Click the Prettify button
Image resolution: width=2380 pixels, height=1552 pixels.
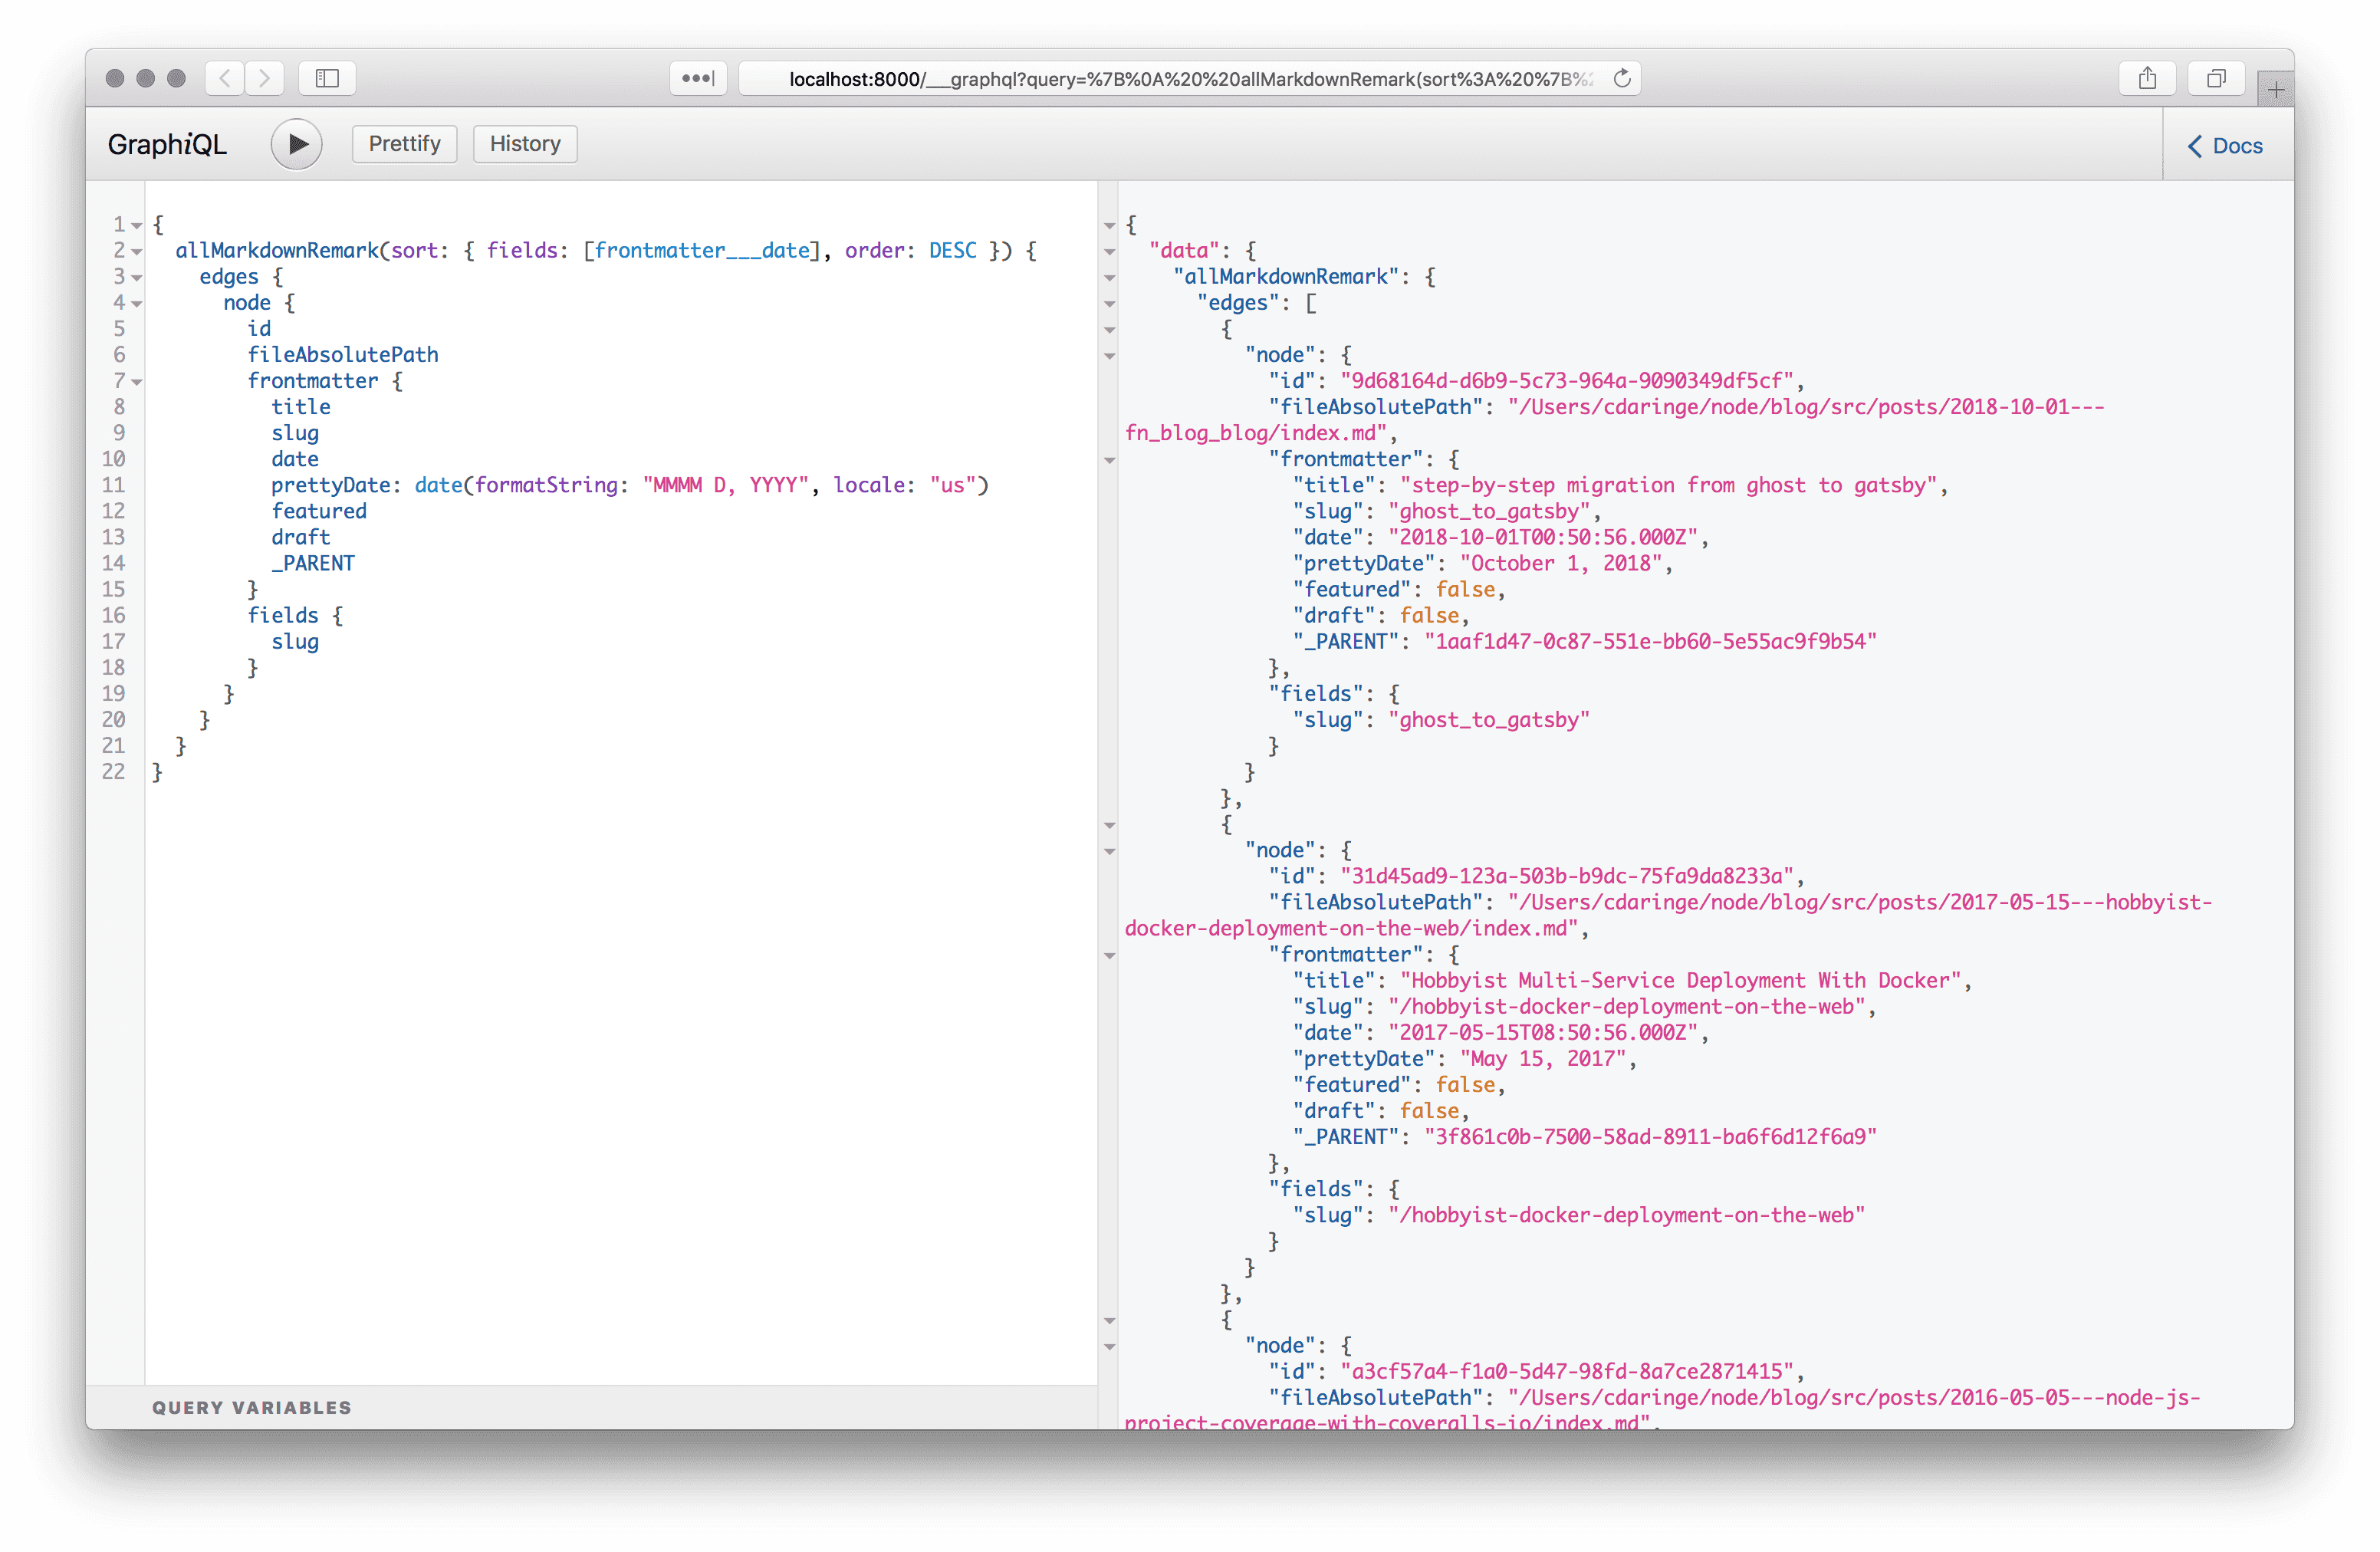click(404, 144)
